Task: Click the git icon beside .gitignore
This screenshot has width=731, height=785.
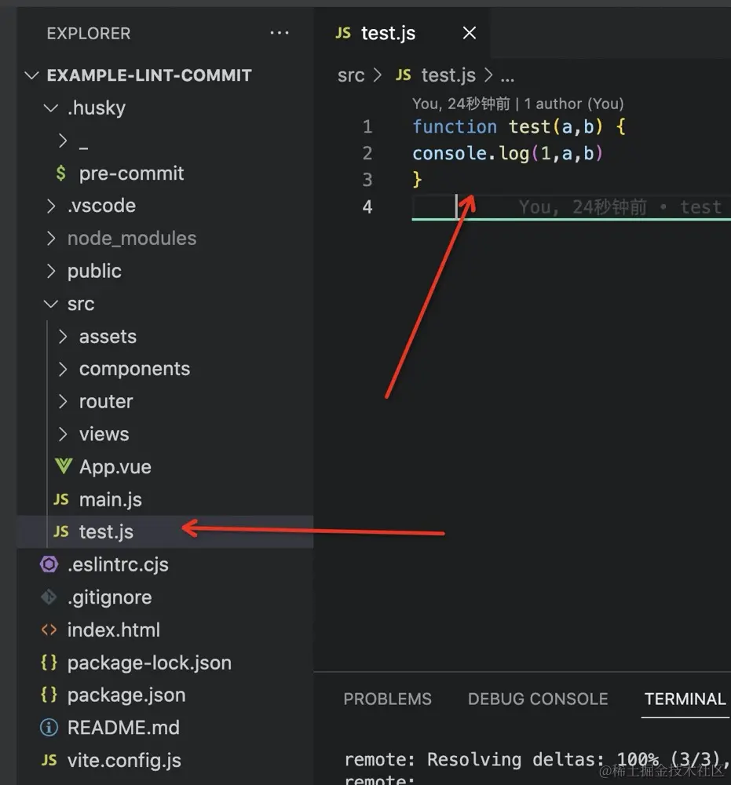Action: 49,597
